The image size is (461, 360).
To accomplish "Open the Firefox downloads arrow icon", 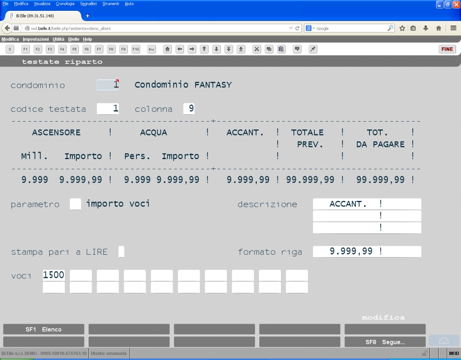I will [426, 28].
